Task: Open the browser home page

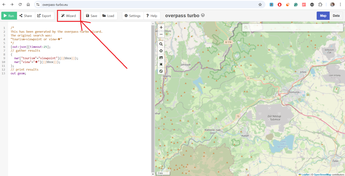Action: click(28, 4)
